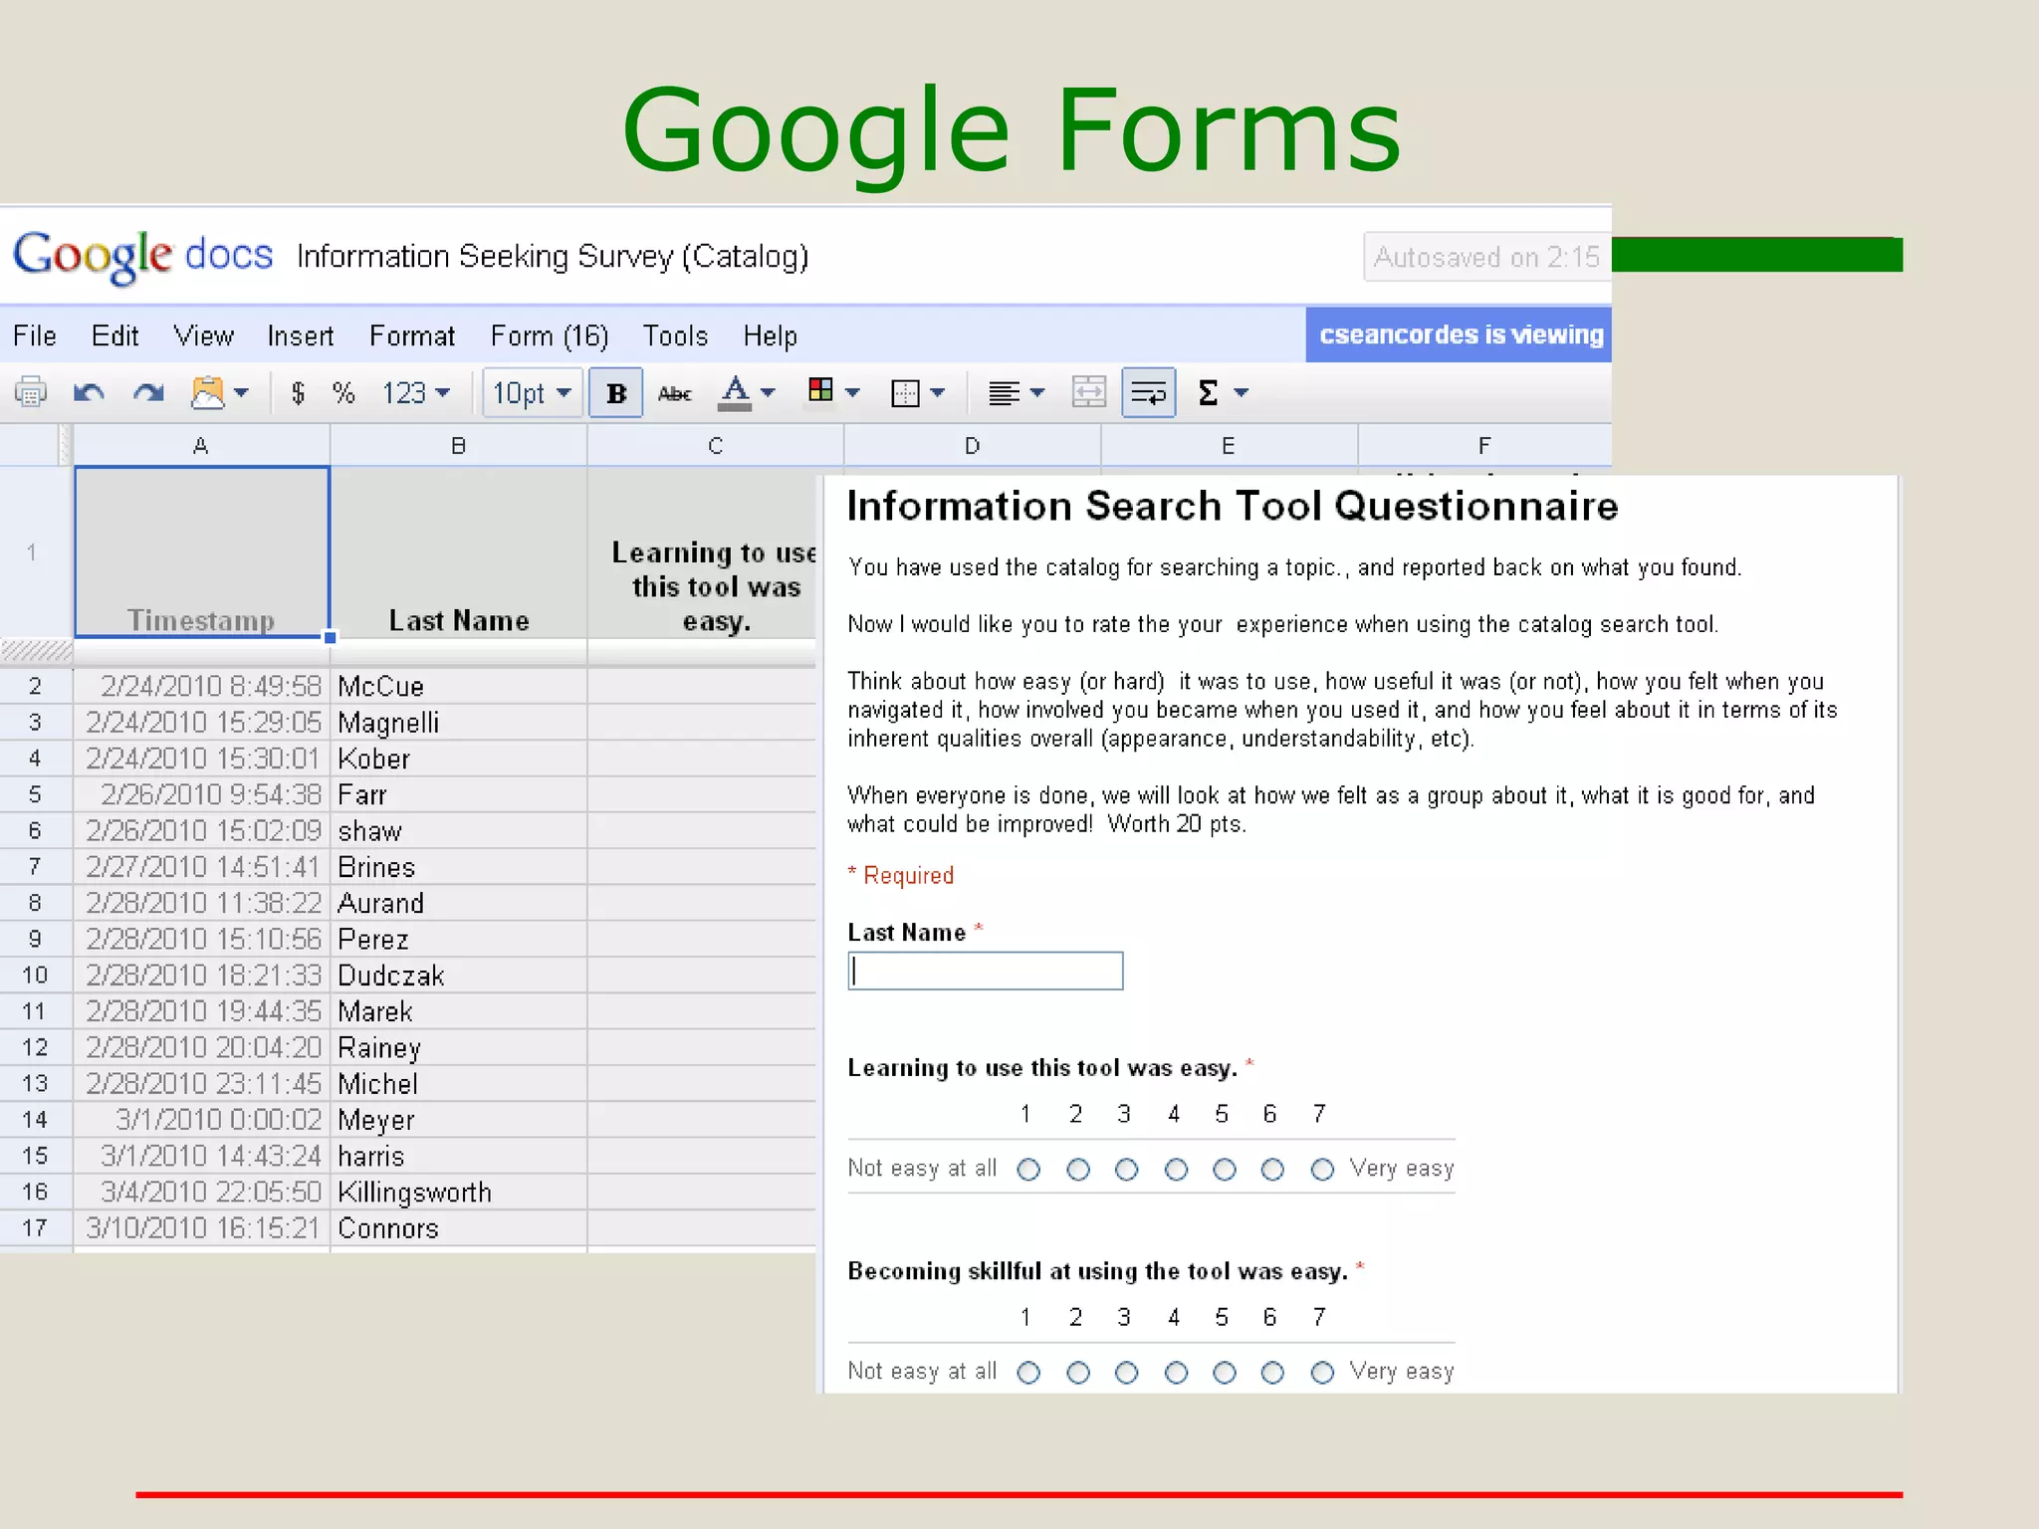
Task: Click row 17 header number
Action: pos(36,1228)
